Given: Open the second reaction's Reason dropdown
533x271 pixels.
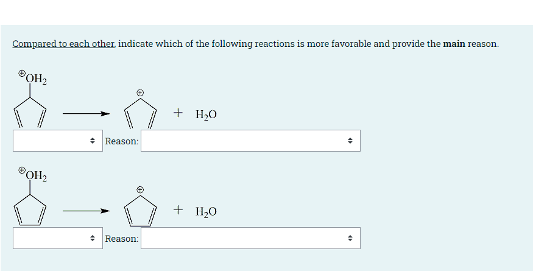Looking at the screenshot, I should (x=250, y=238).
